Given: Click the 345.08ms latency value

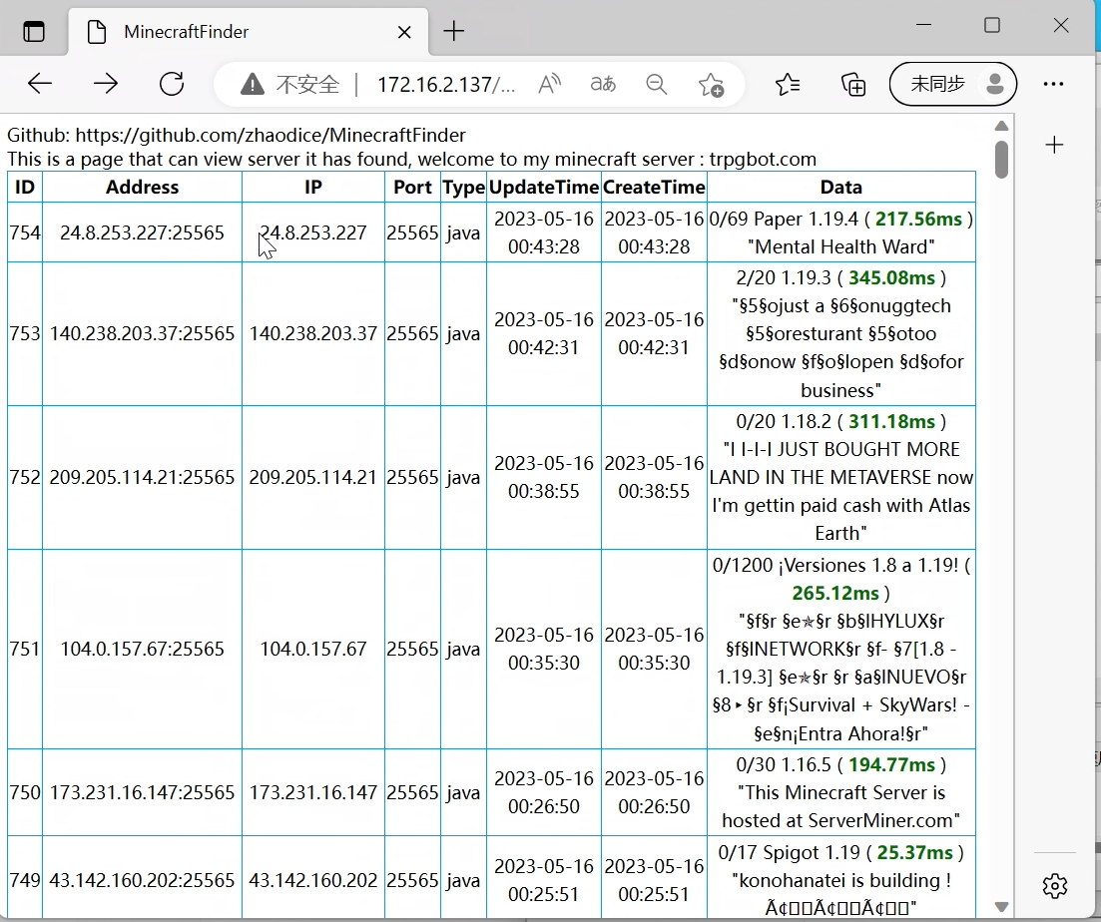Looking at the screenshot, I should point(891,277).
